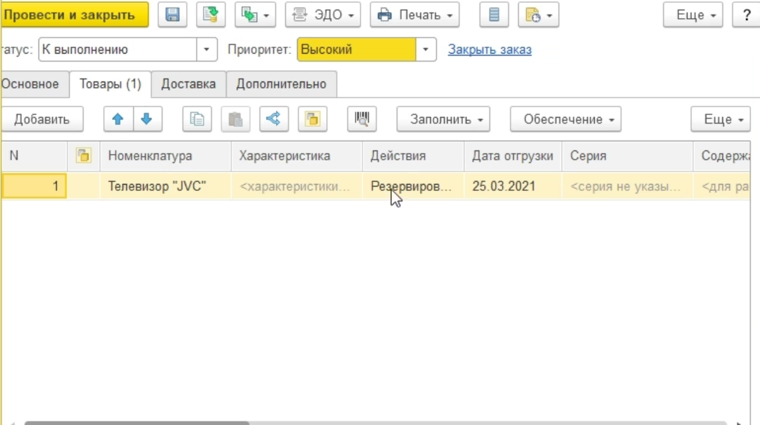
Task: Select the Товары (1) tab
Action: tap(111, 84)
